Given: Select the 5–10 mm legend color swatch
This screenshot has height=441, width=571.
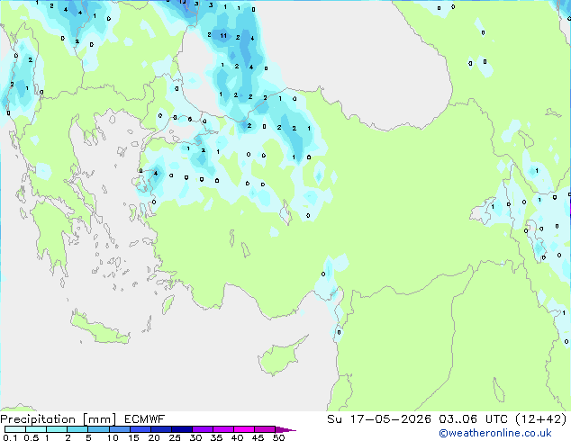Looking at the screenshot, I should tap(98, 429).
